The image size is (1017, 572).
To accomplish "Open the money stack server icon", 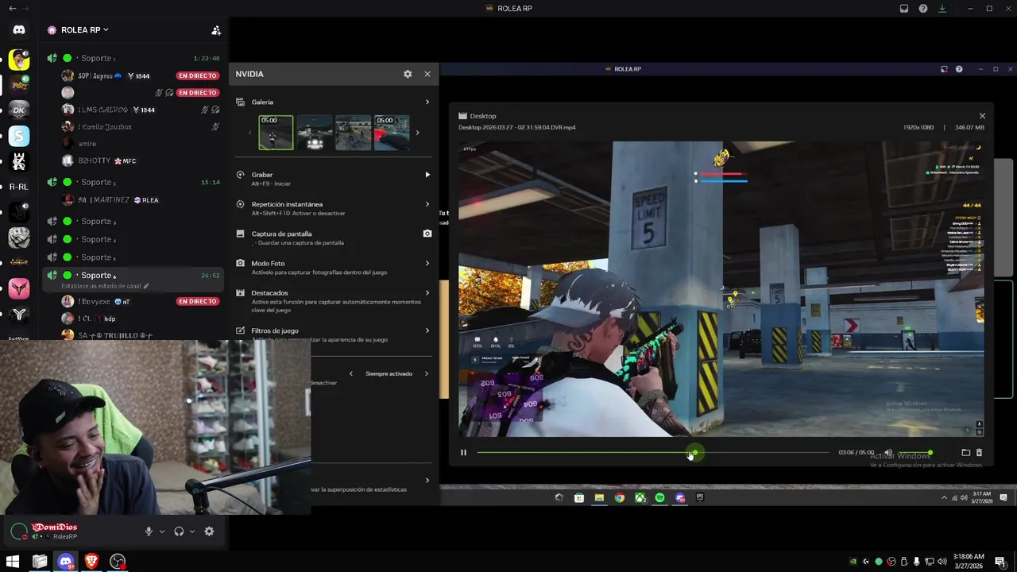I will [19, 238].
